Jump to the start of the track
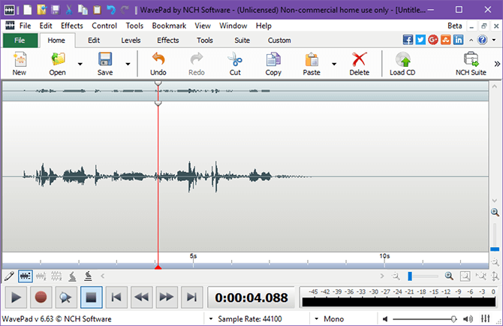 (x=116, y=297)
